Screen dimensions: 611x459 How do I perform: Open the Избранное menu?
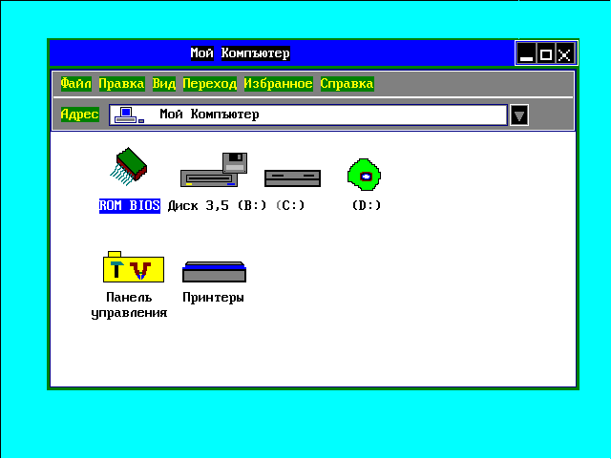click(x=278, y=84)
